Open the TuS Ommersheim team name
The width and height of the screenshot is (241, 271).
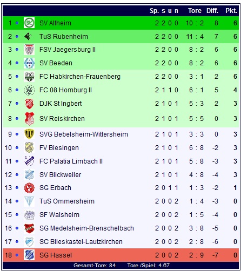[x=67, y=201]
